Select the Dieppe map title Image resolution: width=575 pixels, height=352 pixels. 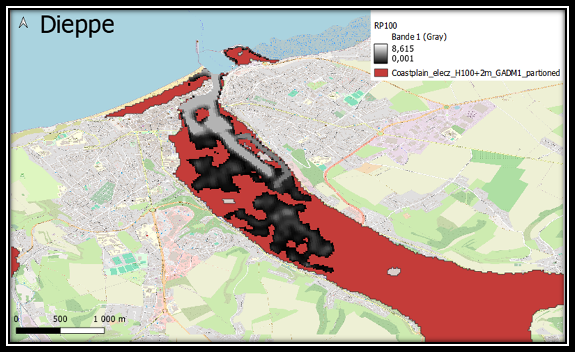77,24
